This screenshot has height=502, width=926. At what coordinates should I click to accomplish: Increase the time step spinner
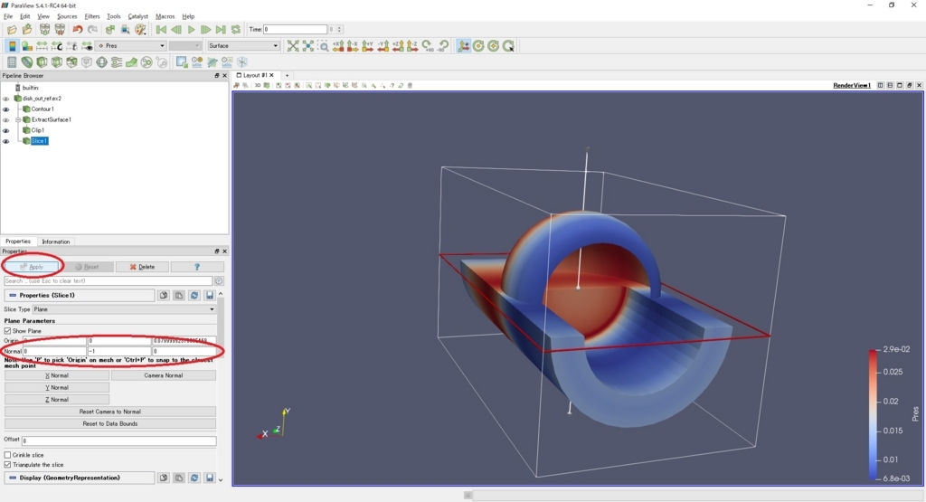(339, 27)
